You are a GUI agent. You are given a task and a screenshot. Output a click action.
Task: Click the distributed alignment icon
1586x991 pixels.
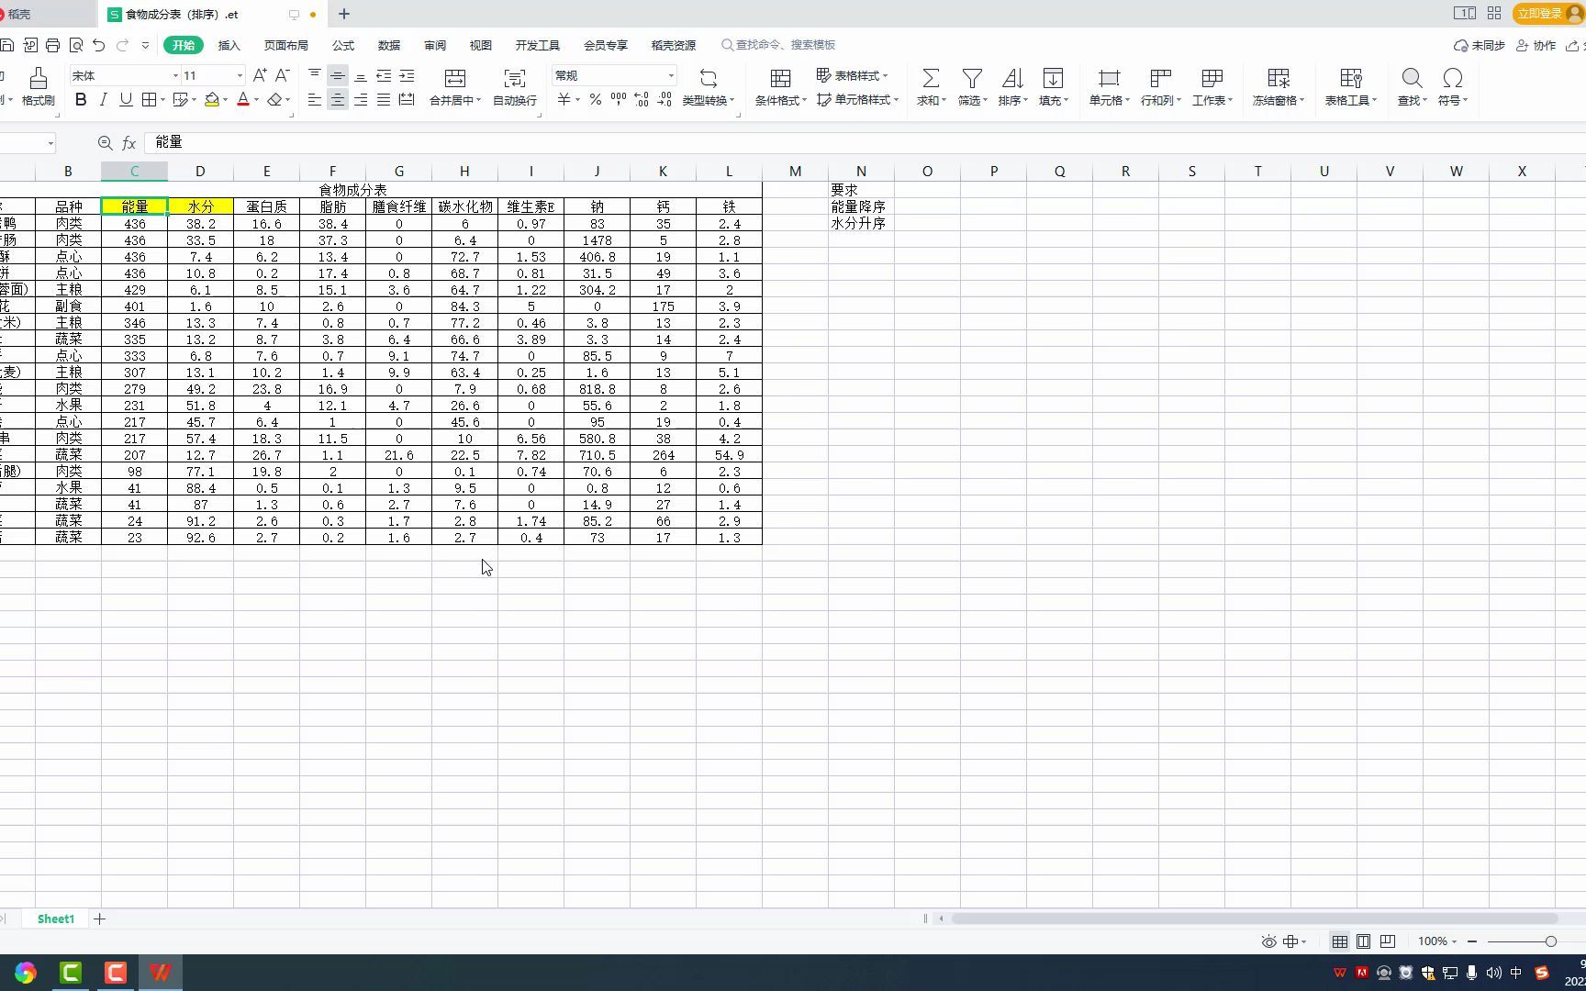click(407, 100)
